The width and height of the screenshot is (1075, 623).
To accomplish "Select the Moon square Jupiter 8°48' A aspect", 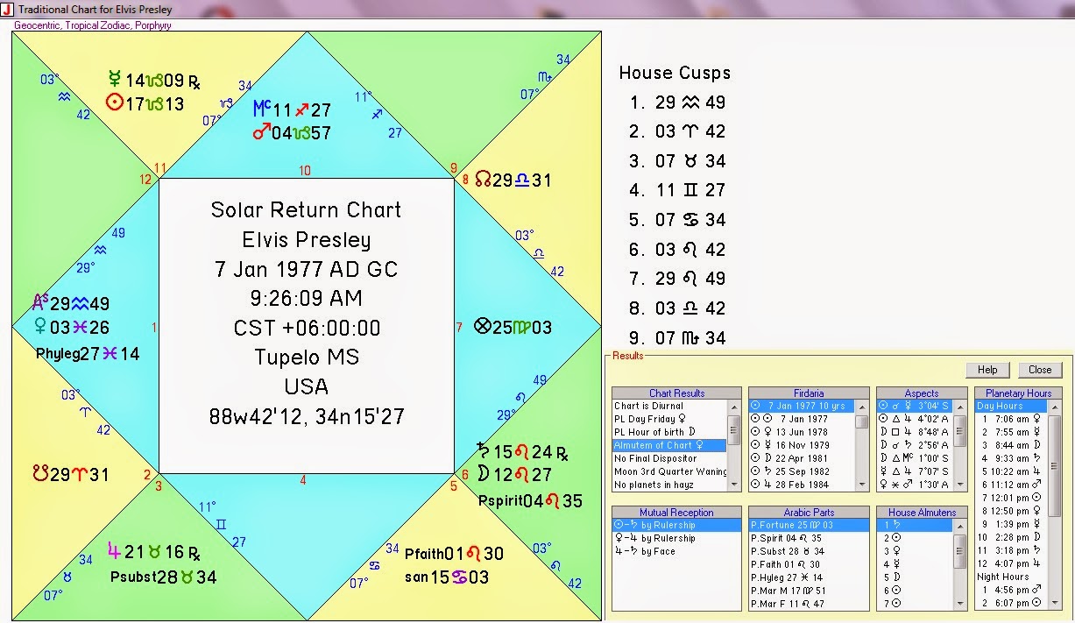I will (x=914, y=433).
